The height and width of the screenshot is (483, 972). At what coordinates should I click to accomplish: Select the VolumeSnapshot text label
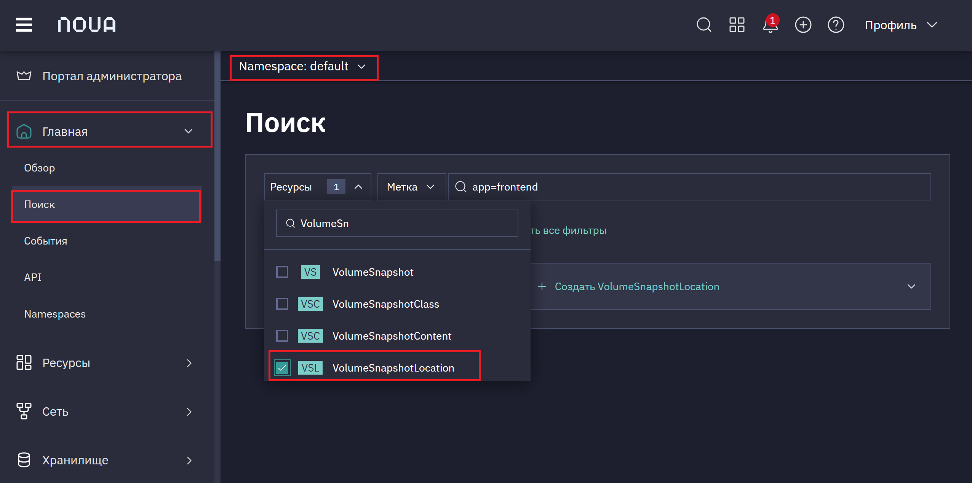pyautogui.click(x=373, y=272)
